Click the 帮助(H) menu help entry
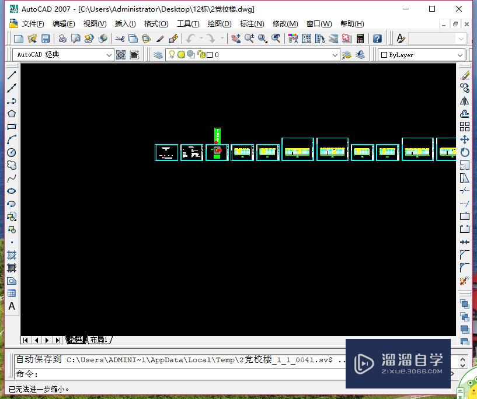Viewport: 477px width, 399px height. pyautogui.click(x=351, y=23)
